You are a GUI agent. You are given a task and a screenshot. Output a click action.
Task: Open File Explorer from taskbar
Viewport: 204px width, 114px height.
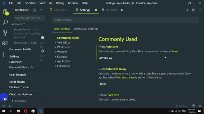pyautogui.click(x=18, y=111)
